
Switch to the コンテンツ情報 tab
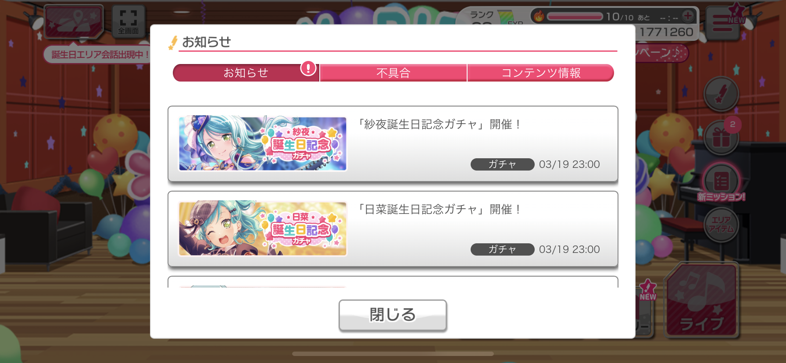click(x=540, y=73)
